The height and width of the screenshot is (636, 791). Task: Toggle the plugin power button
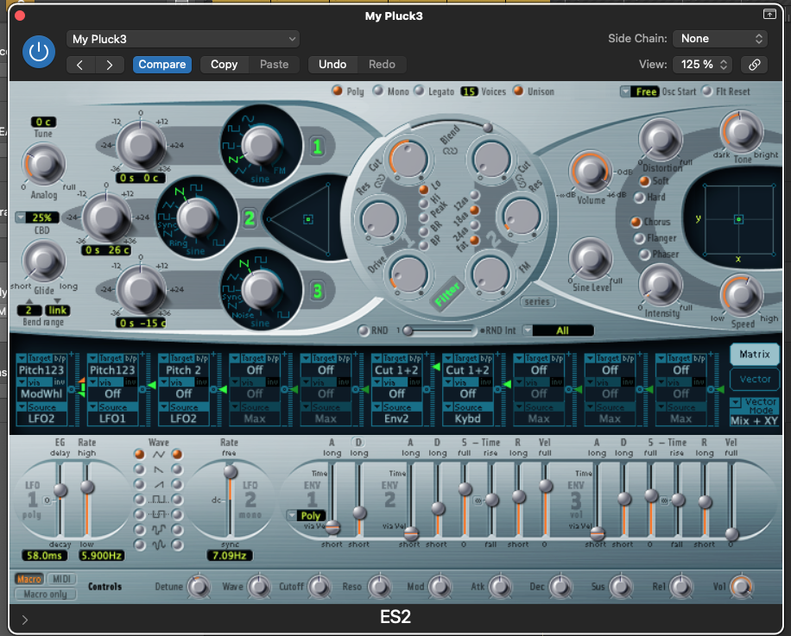(39, 52)
